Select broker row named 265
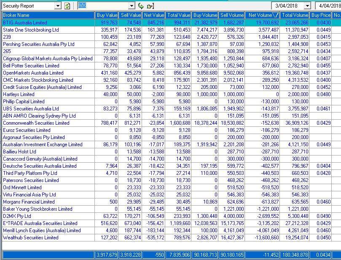This screenshot has height=260, width=341. pyautogui.click(x=172, y=51)
